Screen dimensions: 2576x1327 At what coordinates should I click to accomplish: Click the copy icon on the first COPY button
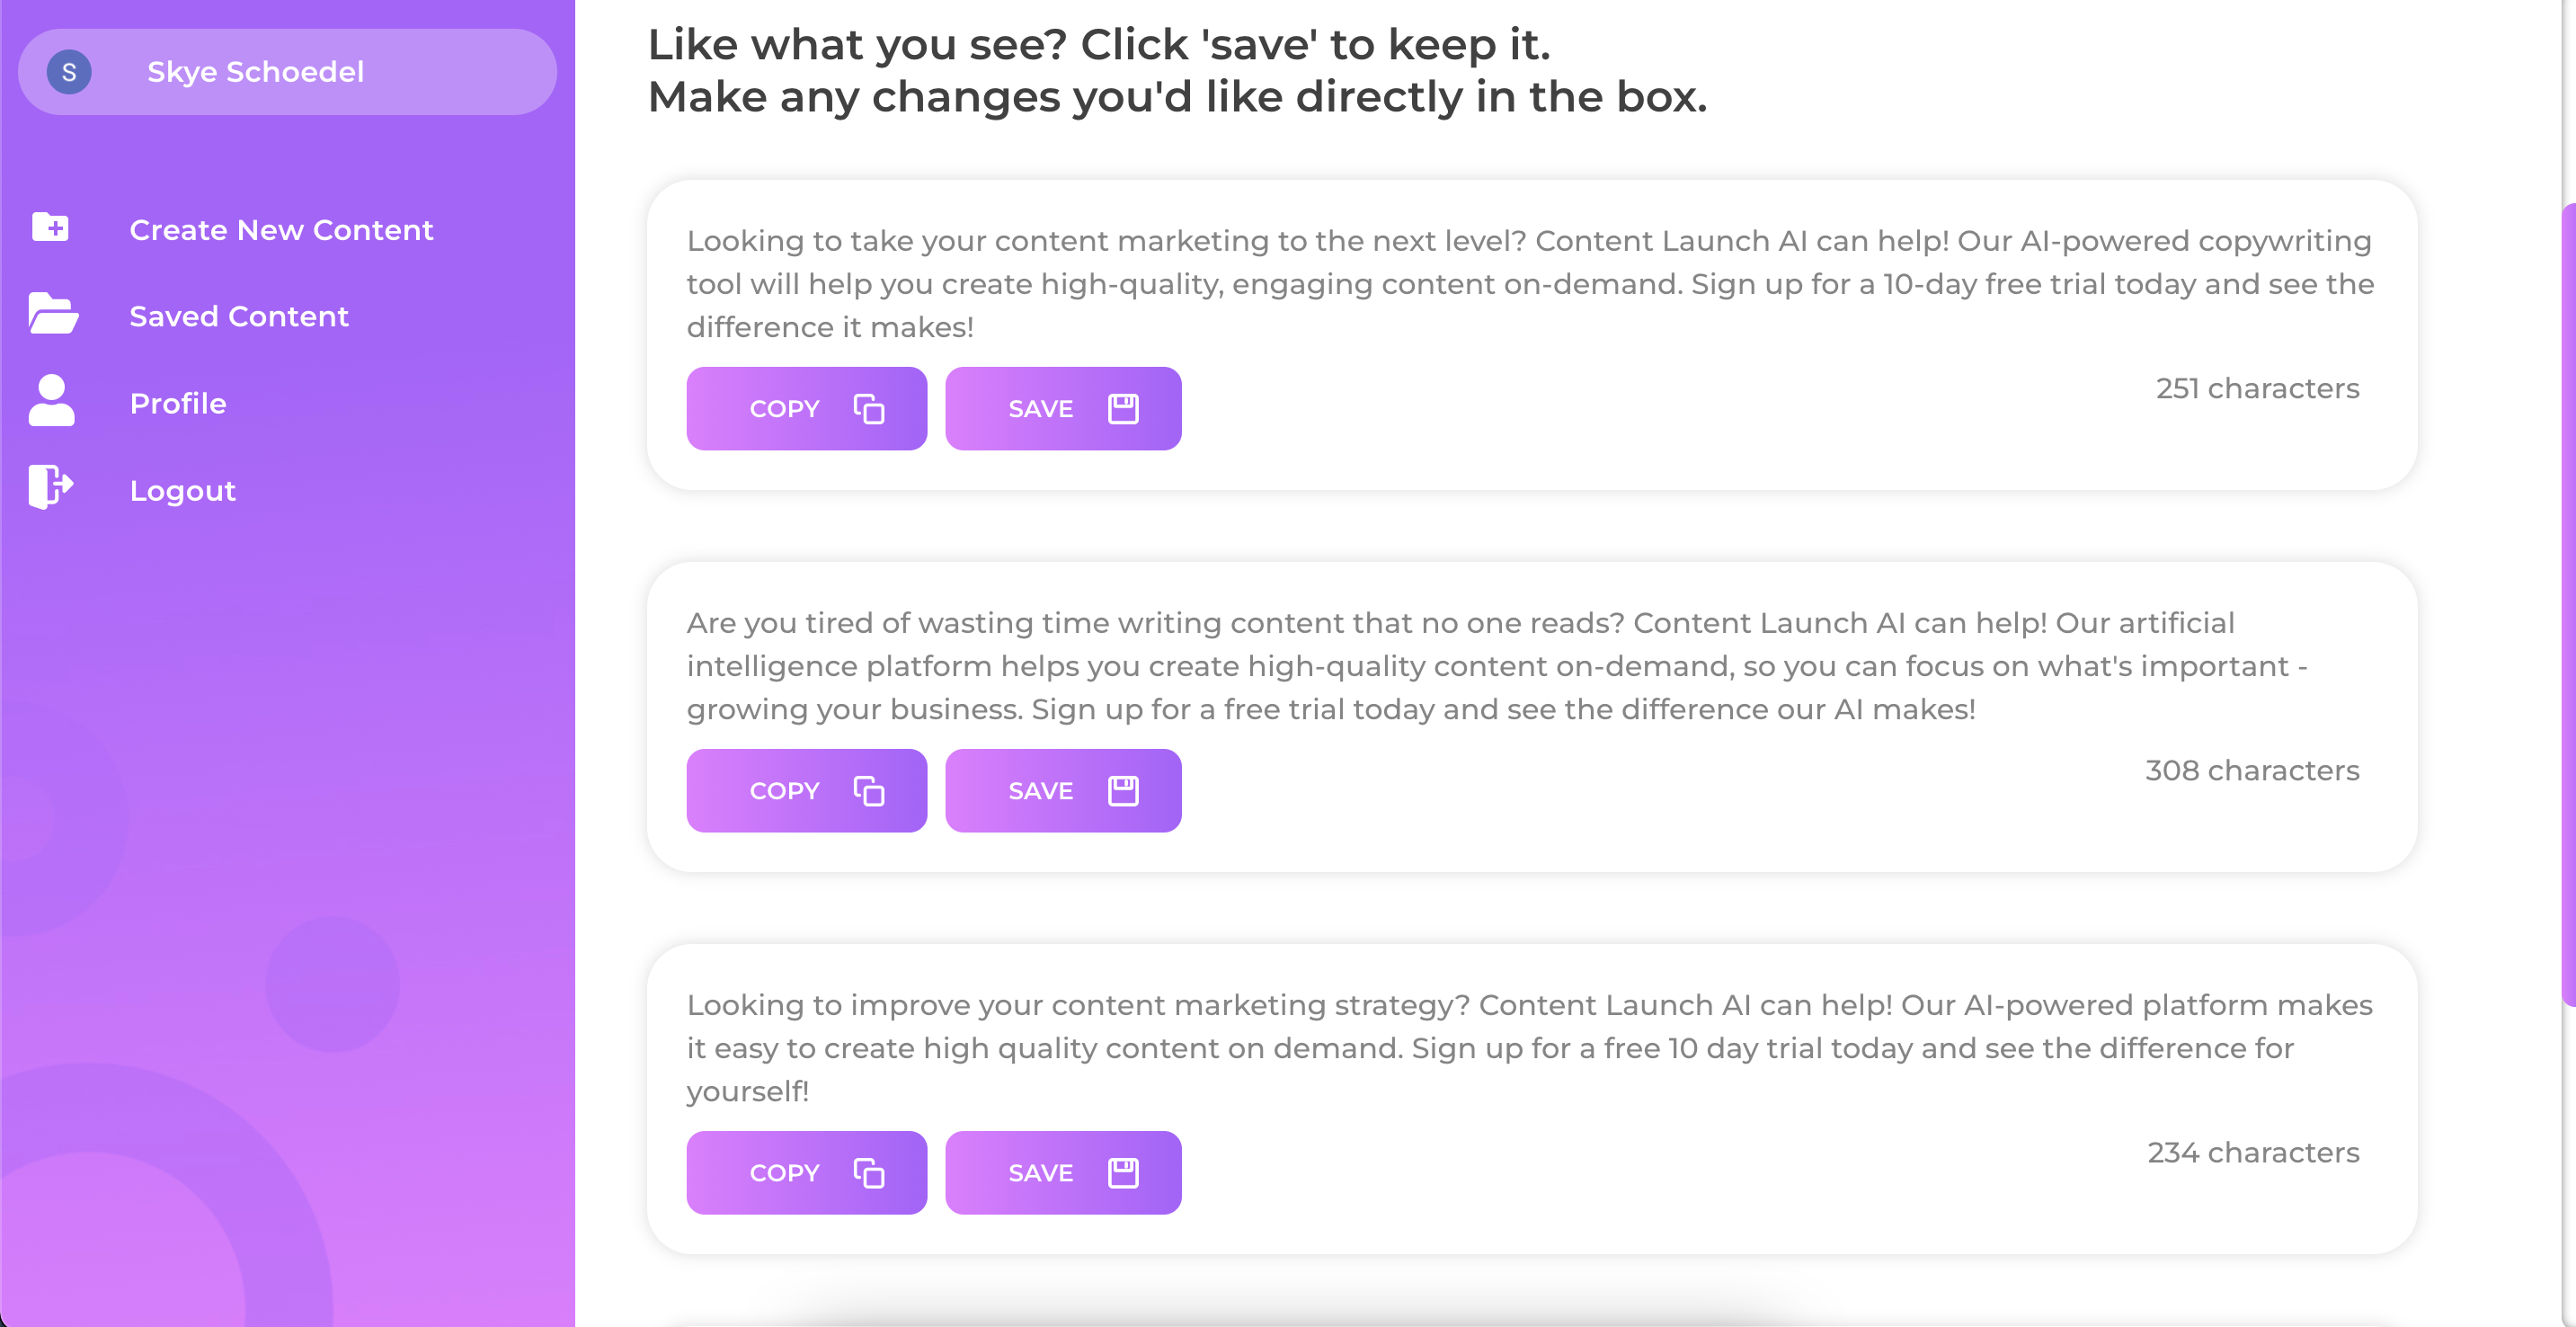point(870,408)
